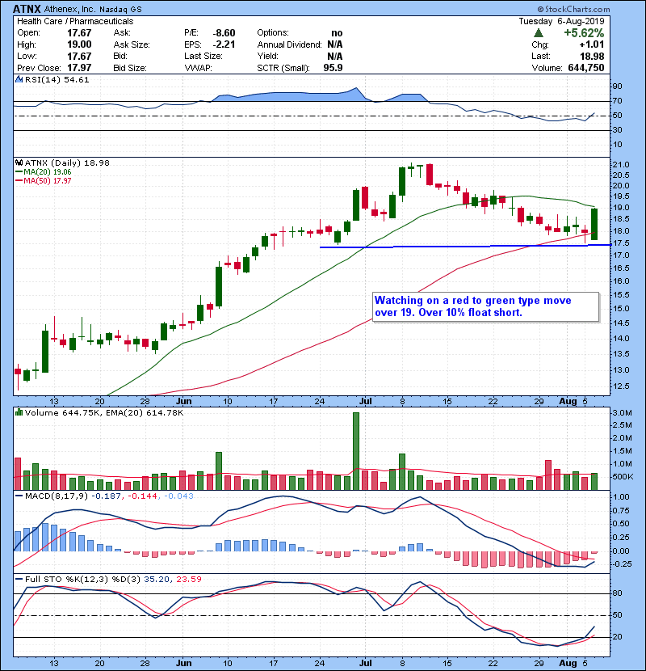Click the stochastic %K value 35.20
The width and height of the screenshot is (646, 671).
[x=157, y=580]
